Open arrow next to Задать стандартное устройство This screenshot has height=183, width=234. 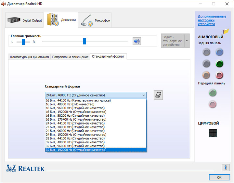tap(187, 41)
